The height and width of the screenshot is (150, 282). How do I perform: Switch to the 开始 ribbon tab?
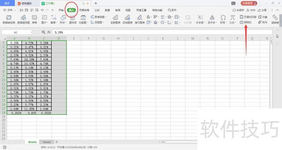(61, 10)
